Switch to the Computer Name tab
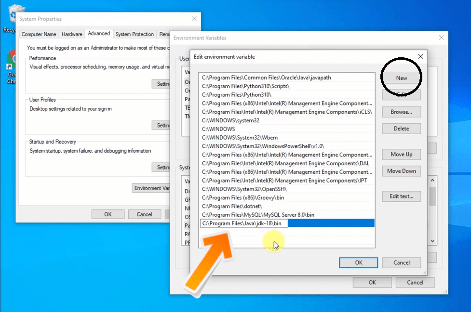The width and height of the screenshot is (471, 312). click(x=39, y=34)
